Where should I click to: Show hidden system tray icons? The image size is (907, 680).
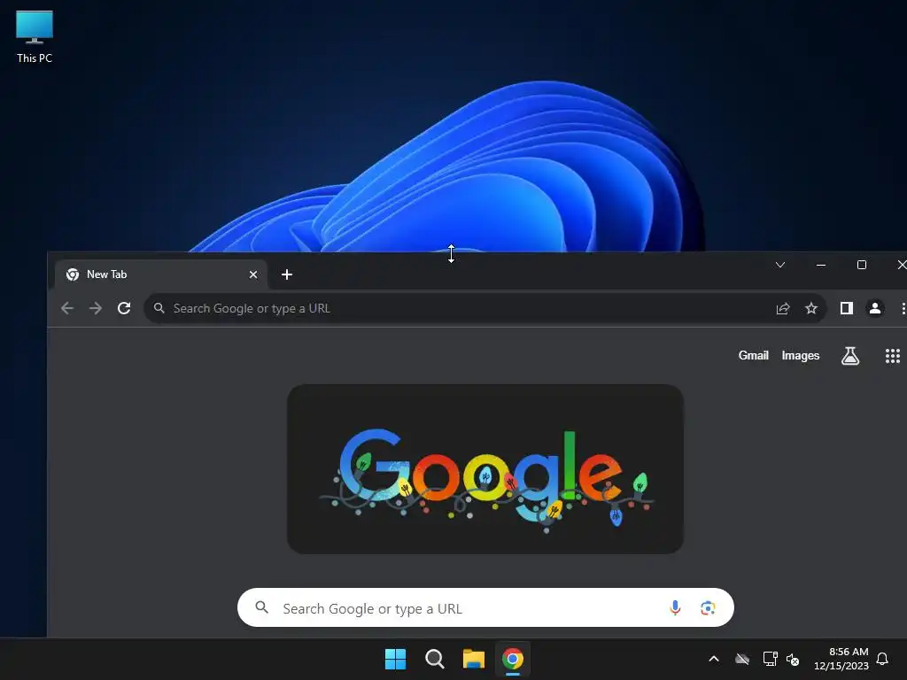(x=714, y=659)
